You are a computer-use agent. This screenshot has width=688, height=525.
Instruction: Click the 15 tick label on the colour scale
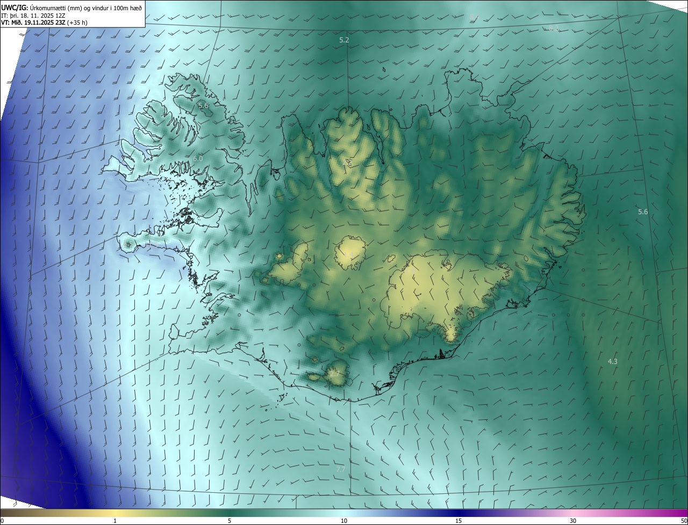(458, 521)
